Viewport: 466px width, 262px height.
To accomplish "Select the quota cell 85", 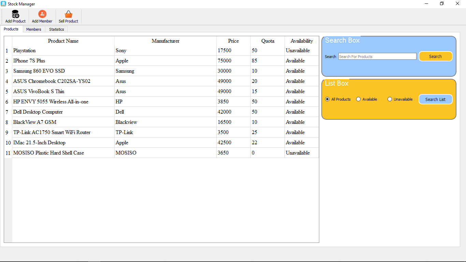I will pos(268,61).
